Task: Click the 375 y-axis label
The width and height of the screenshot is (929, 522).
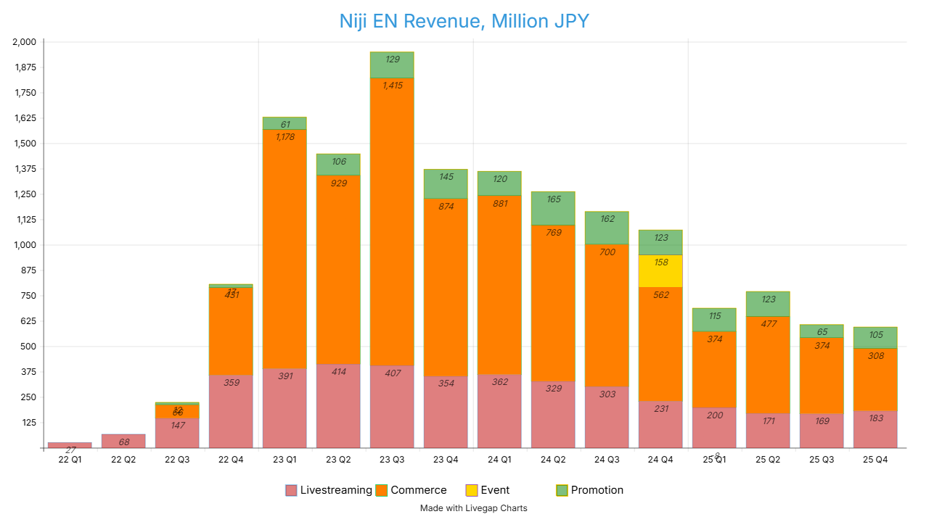Action: tap(28, 372)
